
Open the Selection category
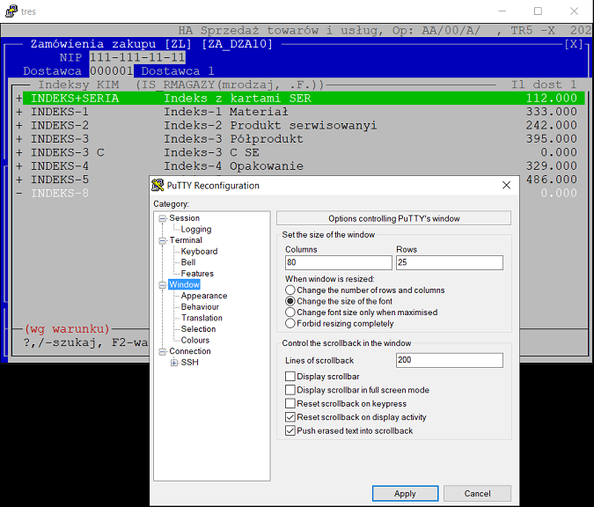pyautogui.click(x=198, y=329)
